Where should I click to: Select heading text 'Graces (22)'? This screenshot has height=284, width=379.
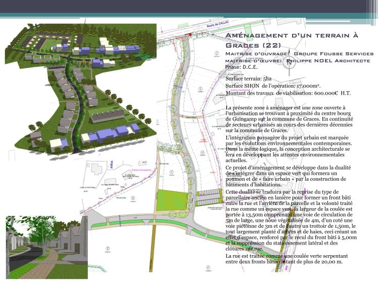[253, 45]
